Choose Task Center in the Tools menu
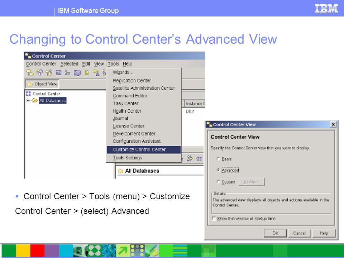 pyautogui.click(x=144, y=103)
